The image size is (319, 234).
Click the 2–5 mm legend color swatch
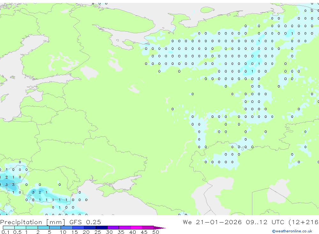click(x=43, y=228)
